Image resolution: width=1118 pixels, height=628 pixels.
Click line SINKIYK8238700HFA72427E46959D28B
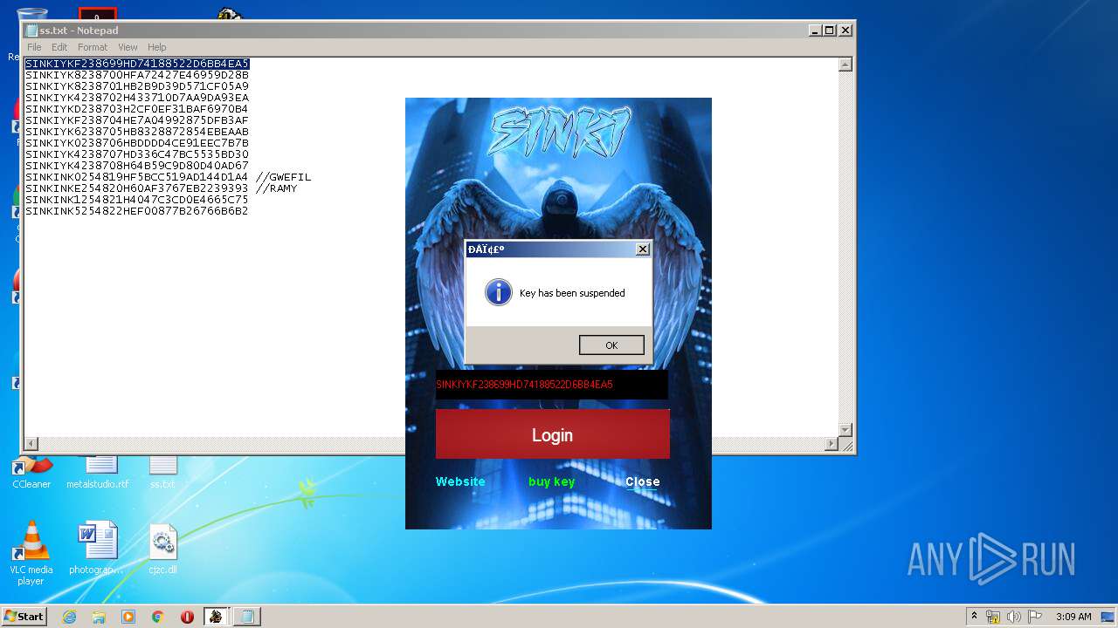click(x=136, y=75)
